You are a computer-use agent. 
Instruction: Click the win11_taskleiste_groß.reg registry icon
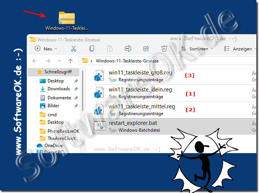pos(99,76)
